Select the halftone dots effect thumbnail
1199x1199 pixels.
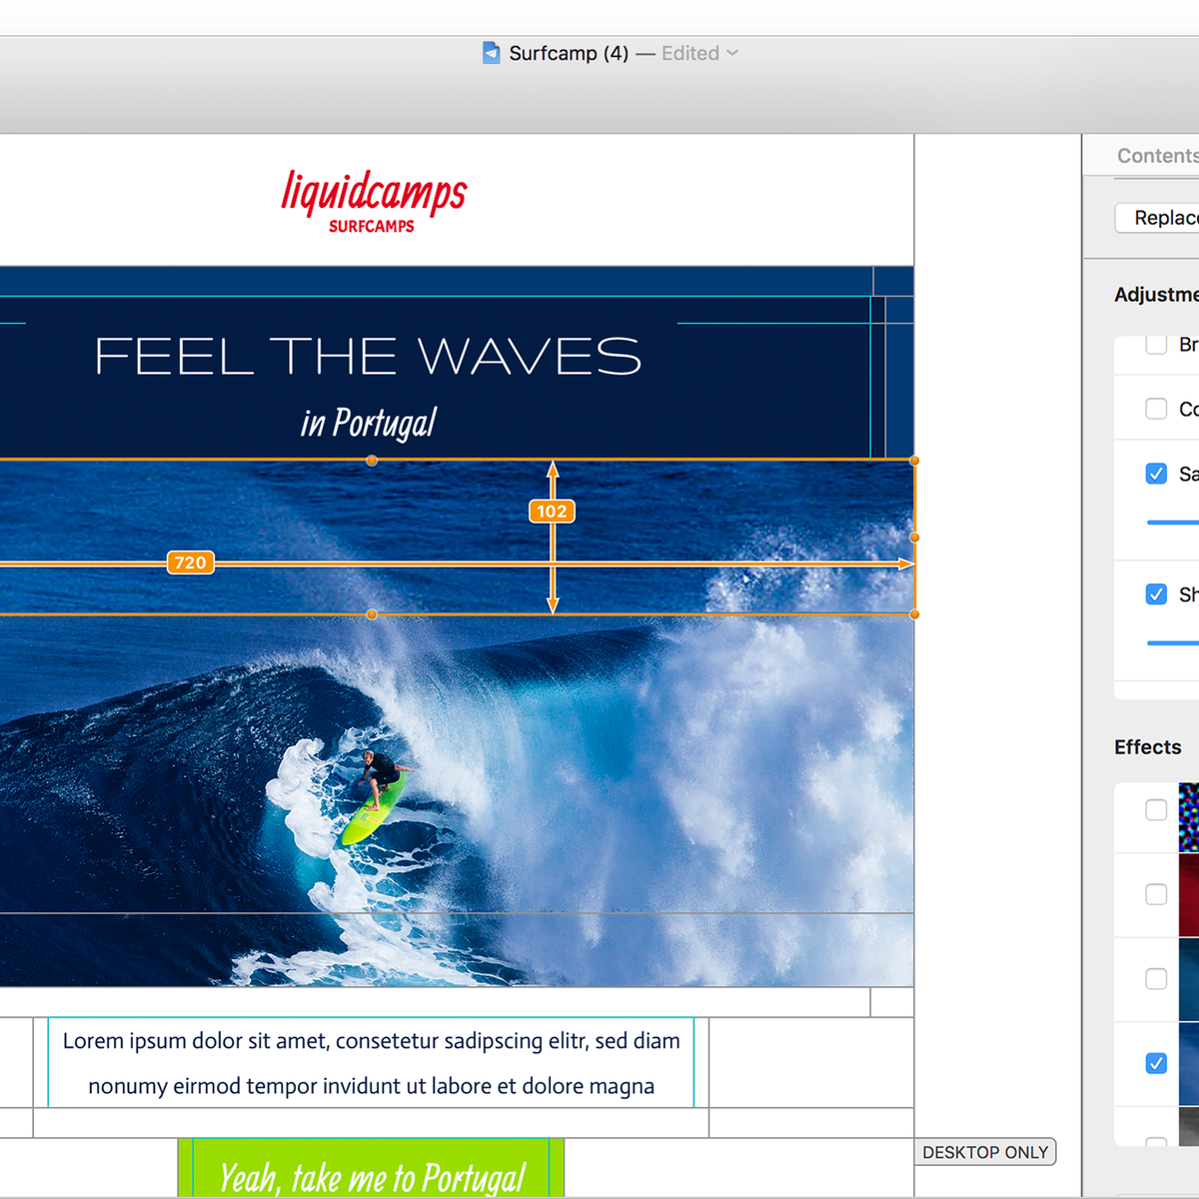(1188, 817)
